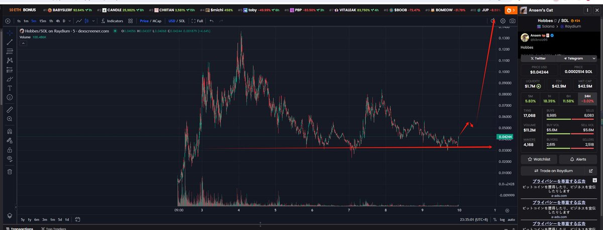The image size is (603, 230).
Task: Open Alerts for this pair
Action: [x=578, y=159]
